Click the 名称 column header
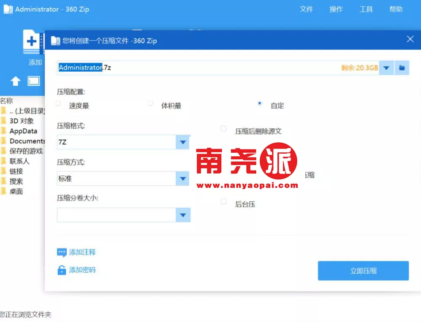This screenshot has width=421, height=322. click(x=6, y=101)
